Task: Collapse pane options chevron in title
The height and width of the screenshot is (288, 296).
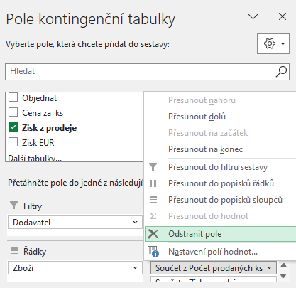Action: coord(253,16)
